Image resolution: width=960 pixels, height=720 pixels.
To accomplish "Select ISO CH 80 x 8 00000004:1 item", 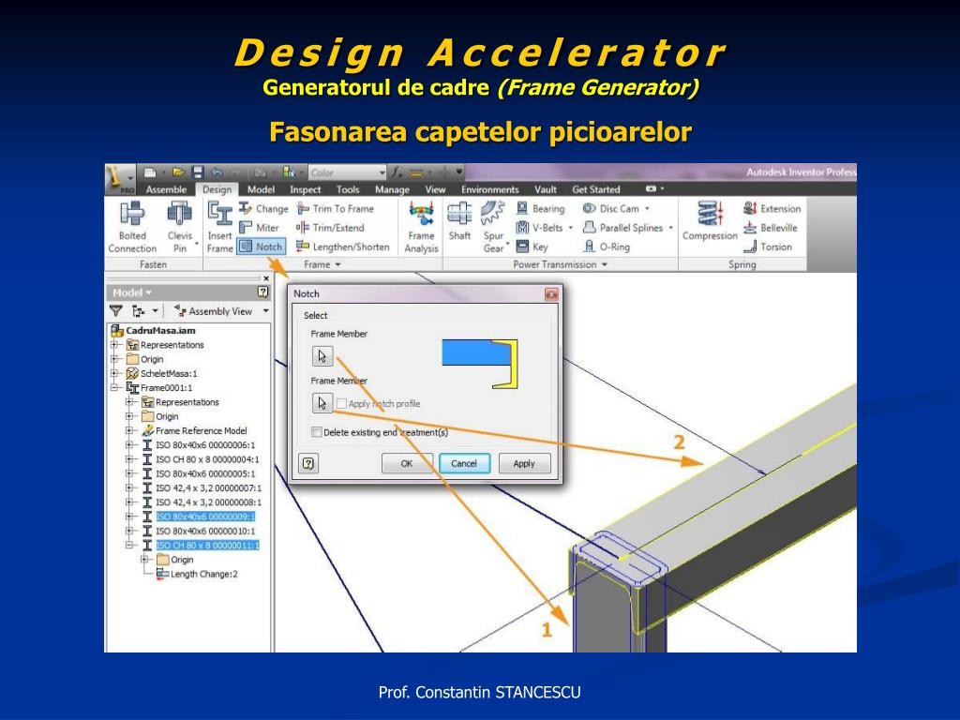I will click(207, 459).
